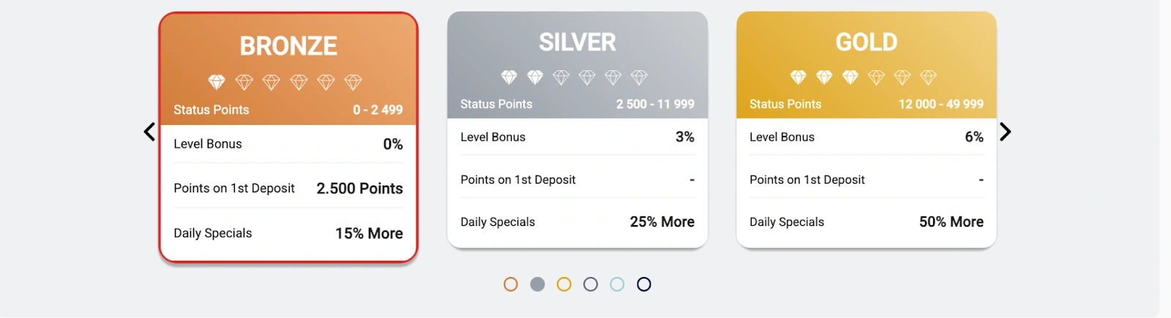Image resolution: width=1171 pixels, height=318 pixels.
Task: Click the next carousel arrow
Action: (x=1006, y=132)
